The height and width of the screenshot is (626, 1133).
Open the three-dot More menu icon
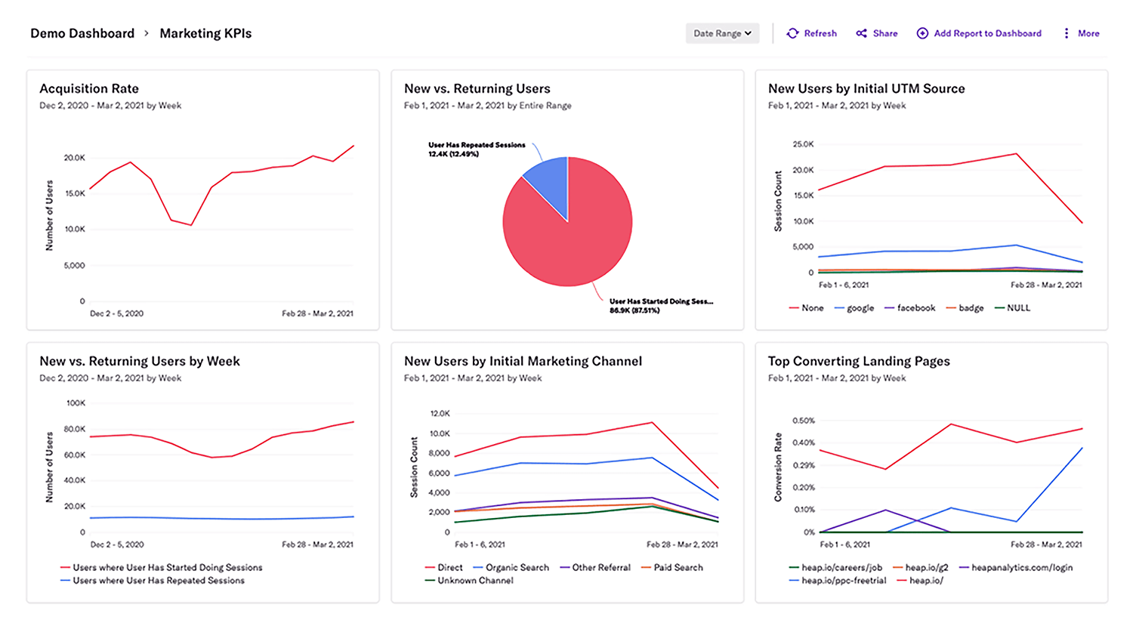pos(1066,33)
